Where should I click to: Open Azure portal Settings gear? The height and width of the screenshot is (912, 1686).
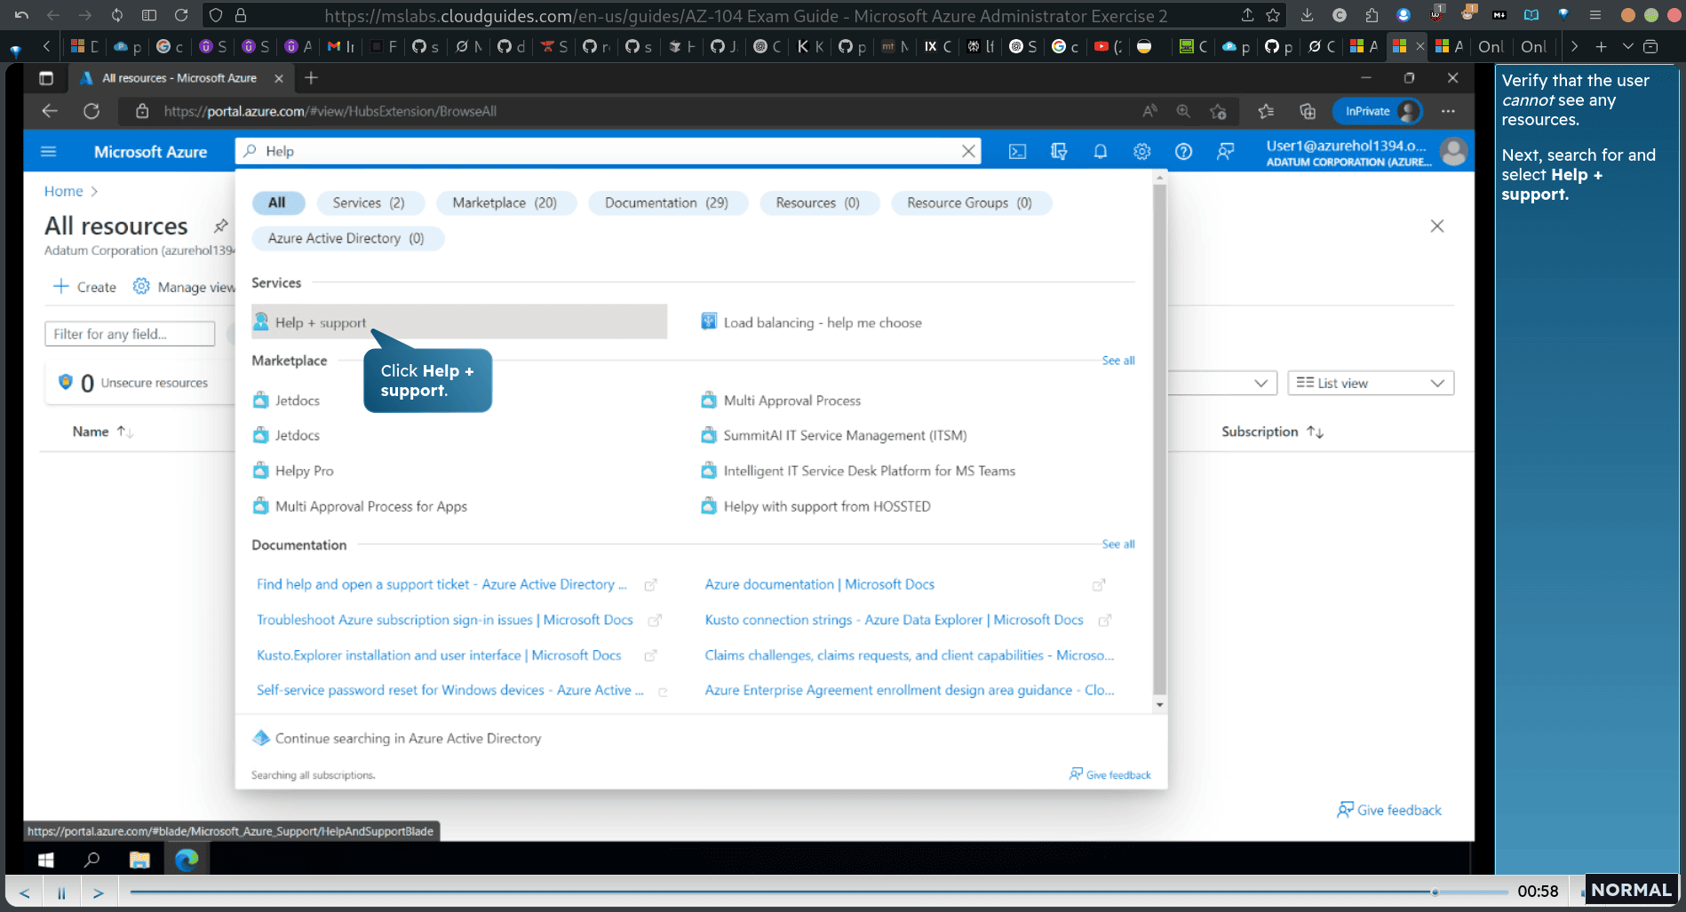1141,152
